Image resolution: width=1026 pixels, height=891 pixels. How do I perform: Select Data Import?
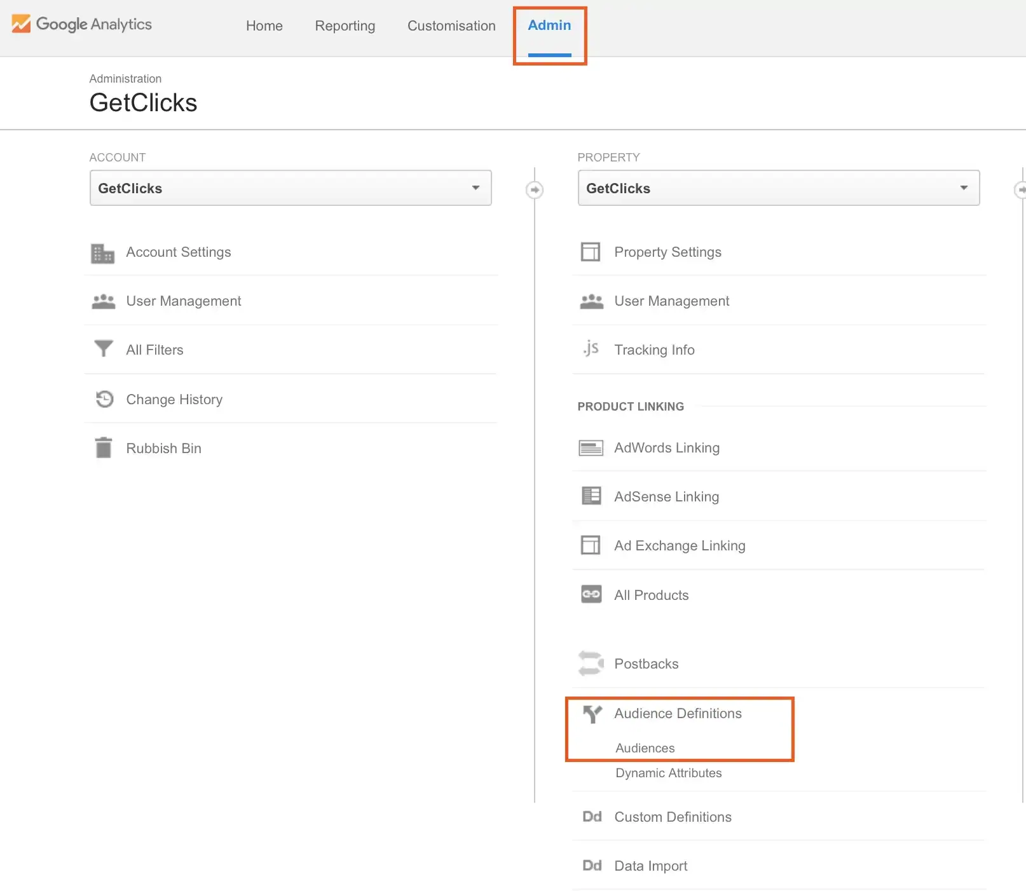(x=650, y=865)
